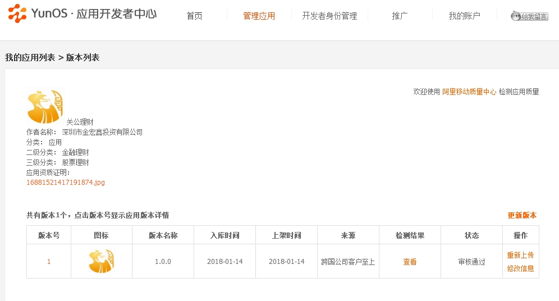Click the YunOS logo icon
The width and height of the screenshot is (559, 301).
coord(17,14)
